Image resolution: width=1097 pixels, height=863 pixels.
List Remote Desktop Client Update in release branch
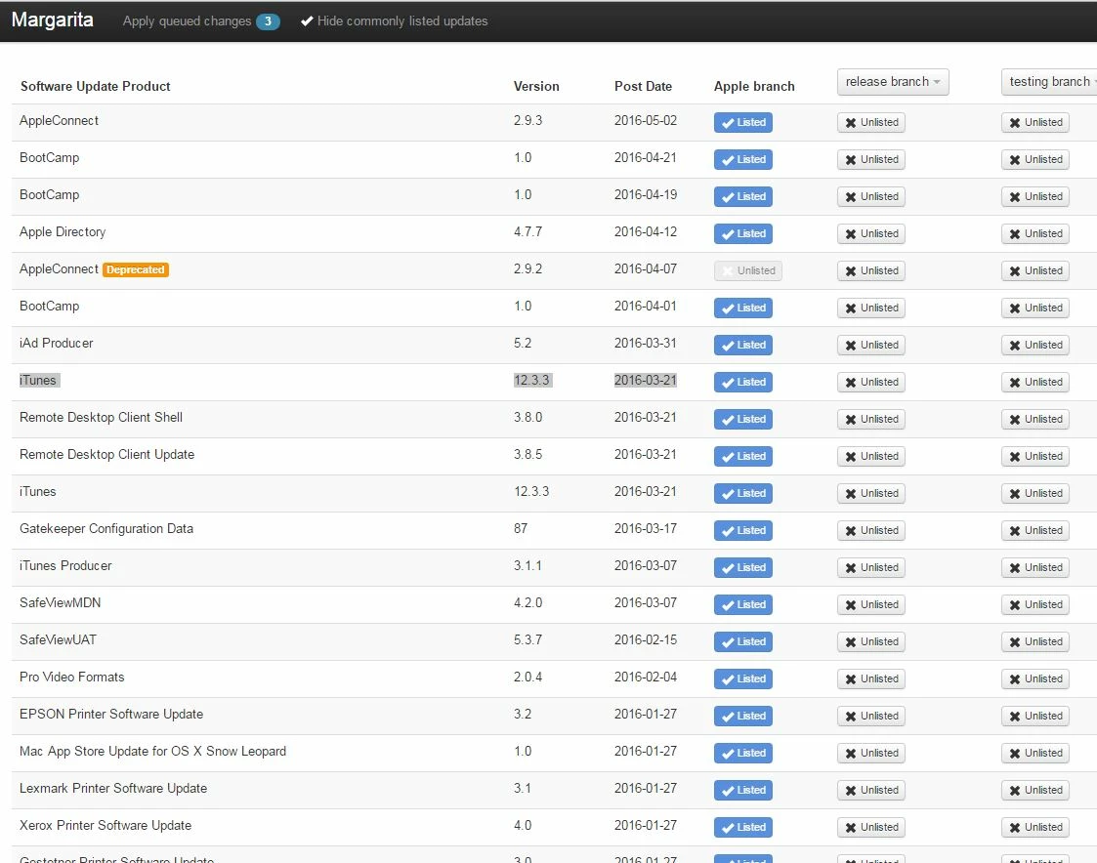coord(871,456)
